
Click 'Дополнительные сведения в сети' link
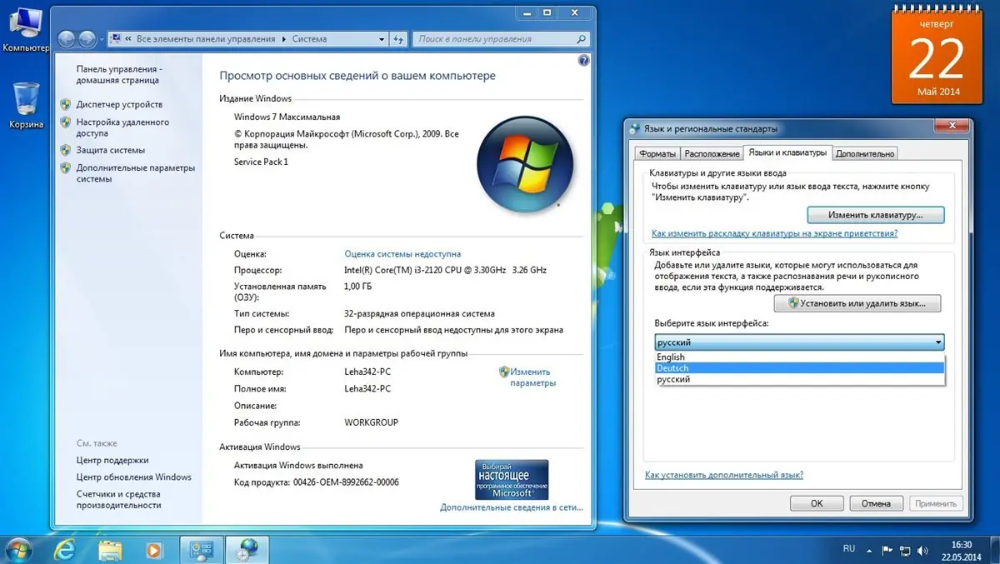[512, 507]
